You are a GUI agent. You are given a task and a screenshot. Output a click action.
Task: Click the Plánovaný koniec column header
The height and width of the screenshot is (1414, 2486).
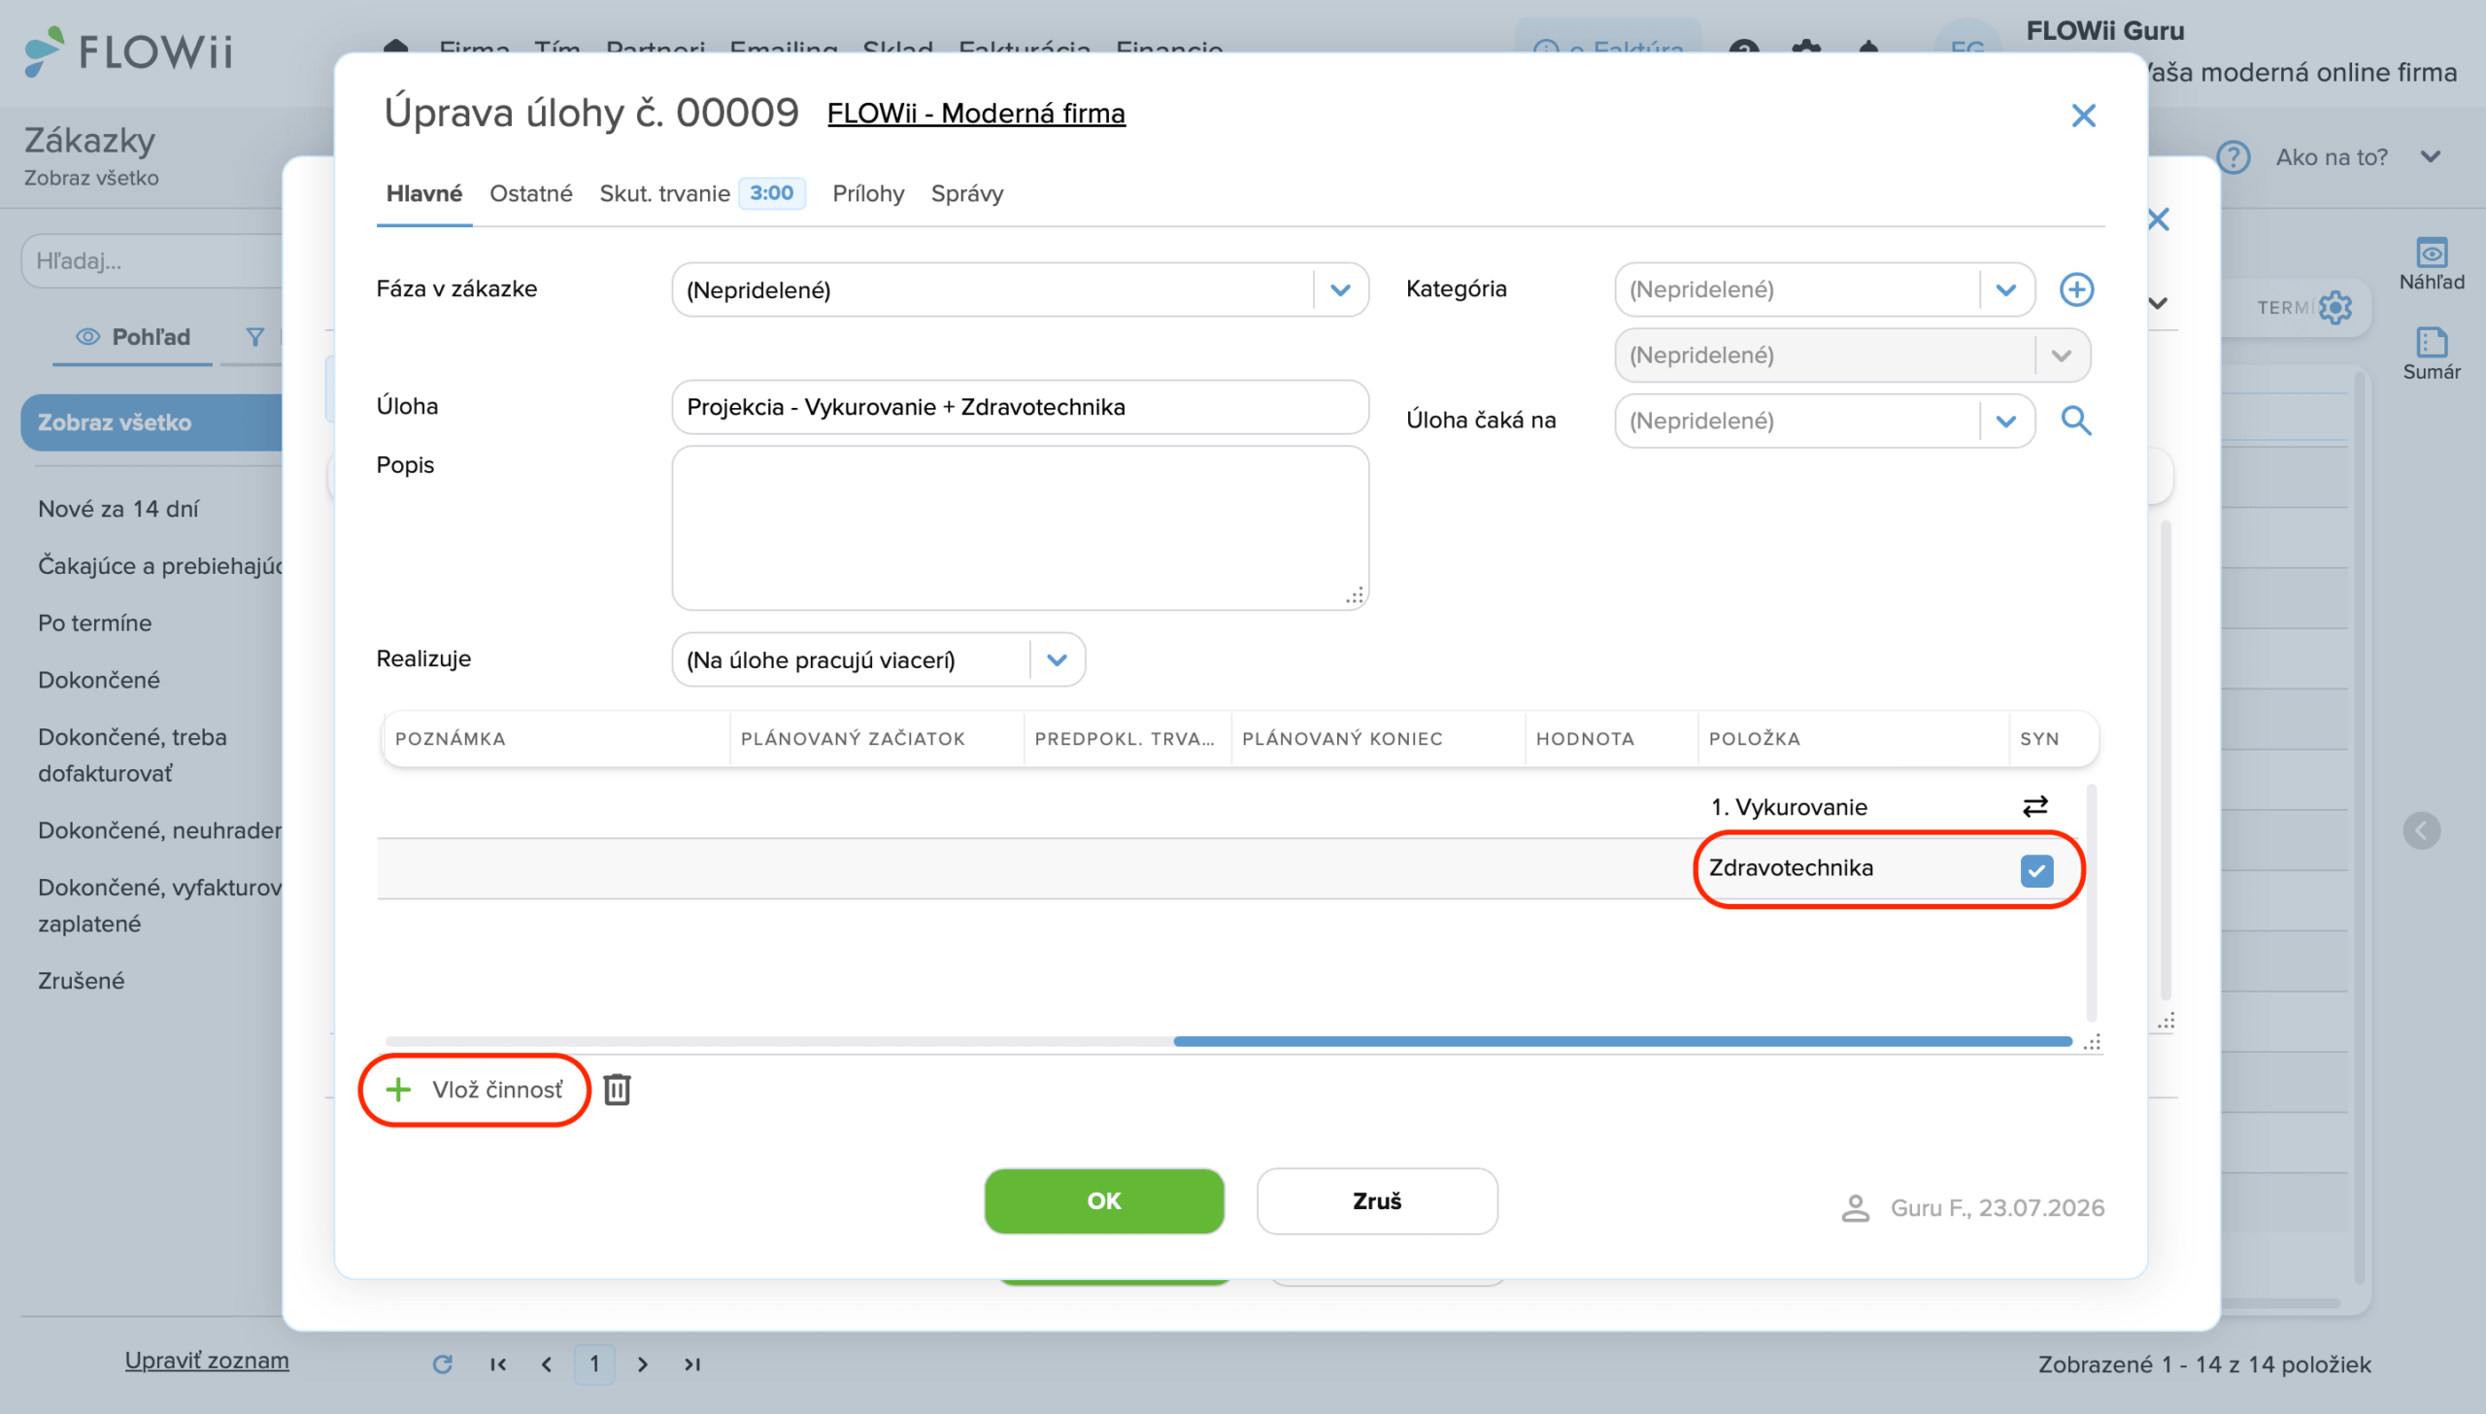pos(1378,739)
